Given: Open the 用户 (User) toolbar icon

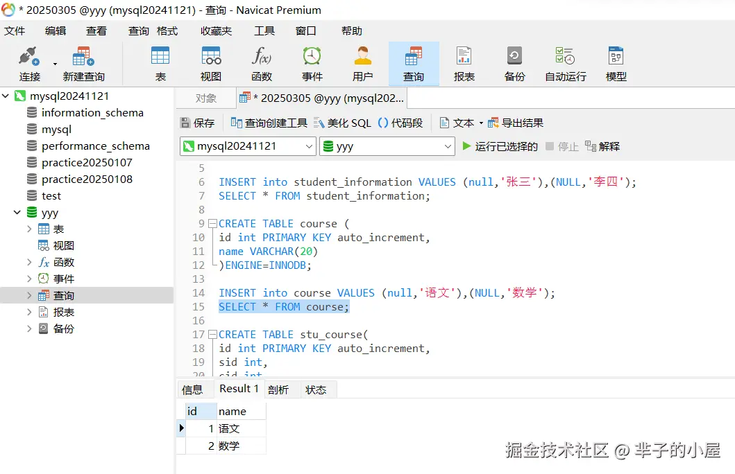Looking at the screenshot, I should click(363, 63).
